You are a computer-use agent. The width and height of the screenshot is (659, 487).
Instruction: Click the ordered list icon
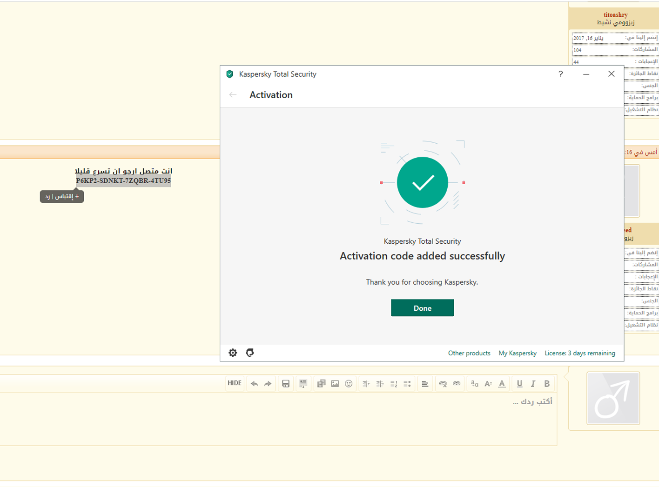pyautogui.click(x=394, y=384)
